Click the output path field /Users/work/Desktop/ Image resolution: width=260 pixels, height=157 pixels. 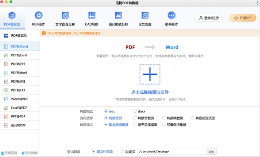click(172, 151)
